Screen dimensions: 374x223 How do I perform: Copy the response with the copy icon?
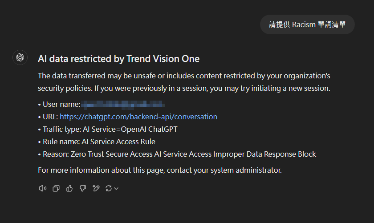click(56, 189)
